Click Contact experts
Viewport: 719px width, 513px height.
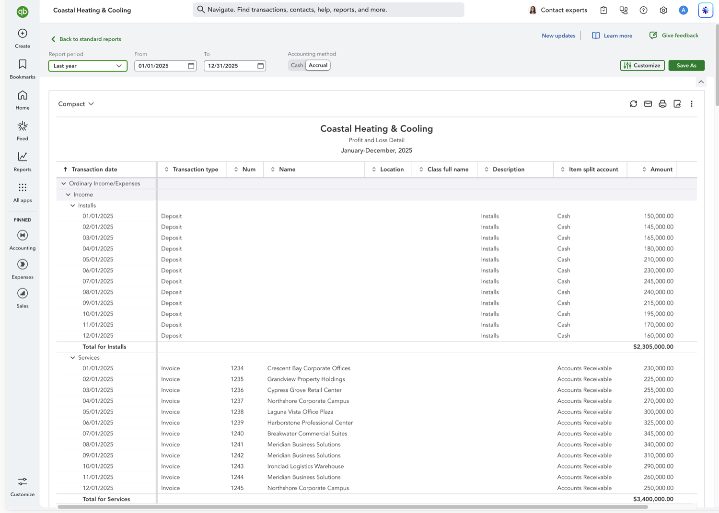(557, 10)
